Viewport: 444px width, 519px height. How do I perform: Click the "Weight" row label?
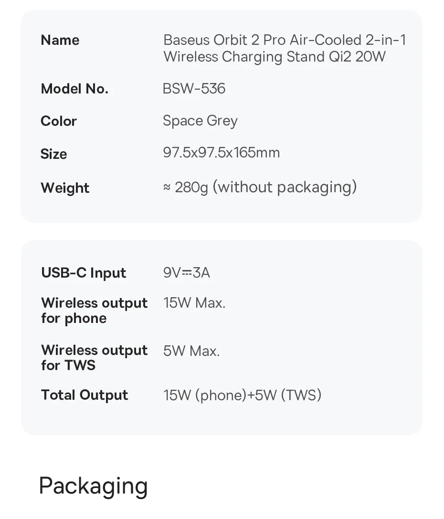tap(65, 188)
